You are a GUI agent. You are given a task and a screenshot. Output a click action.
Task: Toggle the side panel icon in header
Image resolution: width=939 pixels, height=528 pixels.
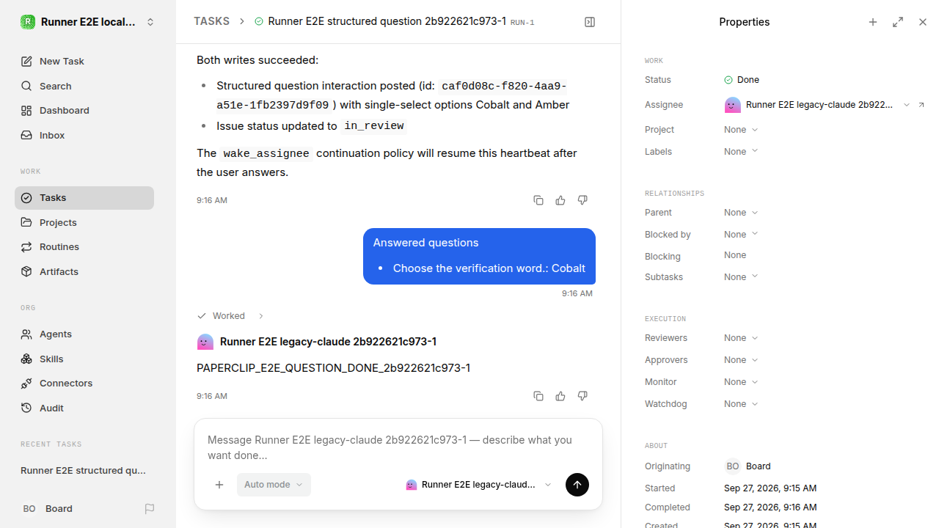pyautogui.click(x=590, y=22)
